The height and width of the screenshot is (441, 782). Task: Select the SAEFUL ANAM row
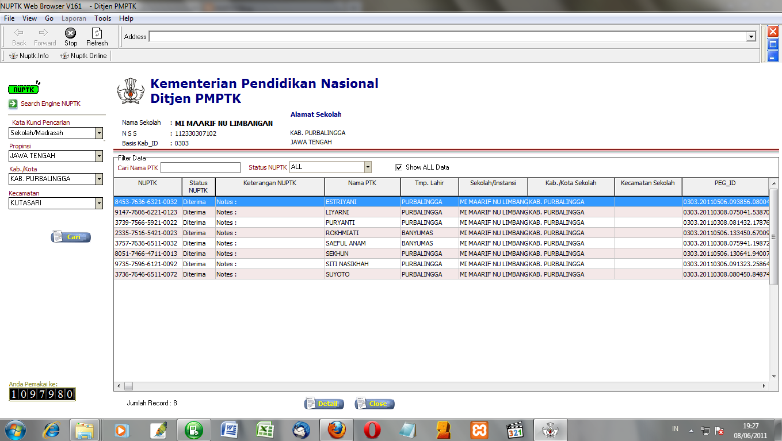click(441, 243)
